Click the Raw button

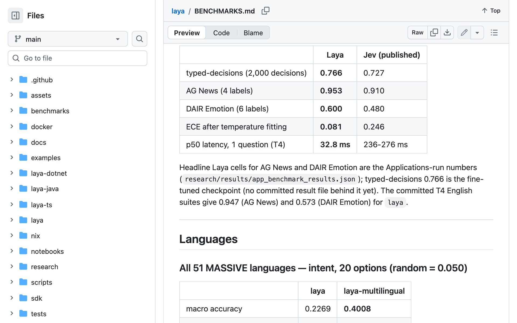coord(417,33)
